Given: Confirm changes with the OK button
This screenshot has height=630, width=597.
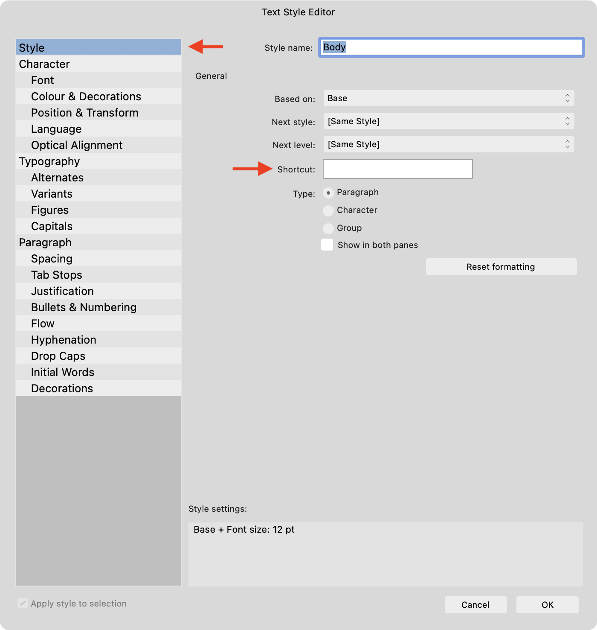Looking at the screenshot, I should [x=547, y=604].
